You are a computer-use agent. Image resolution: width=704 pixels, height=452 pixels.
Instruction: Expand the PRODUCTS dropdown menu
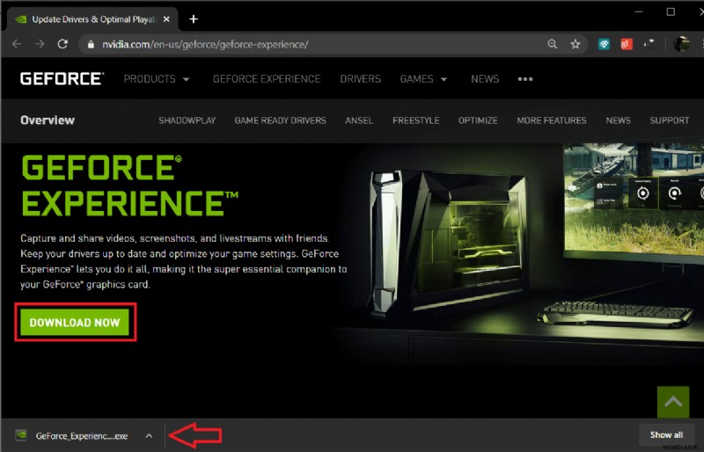tap(157, 79)
